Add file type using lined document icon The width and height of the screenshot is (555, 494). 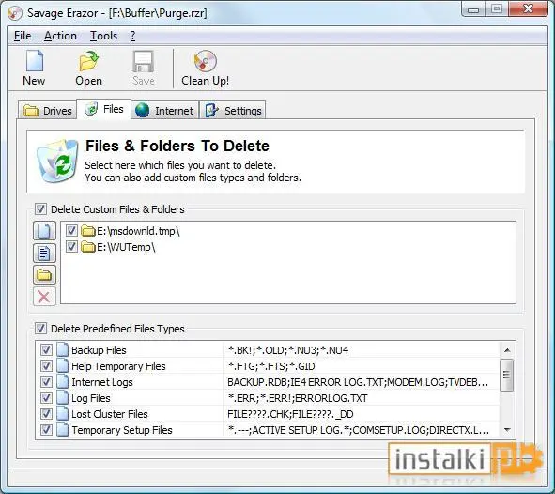pyautogui.click(x=44, y=253)
